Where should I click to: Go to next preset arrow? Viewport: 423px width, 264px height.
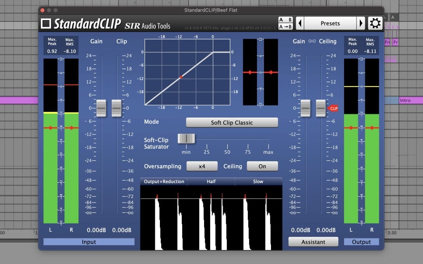click(361, 23)
